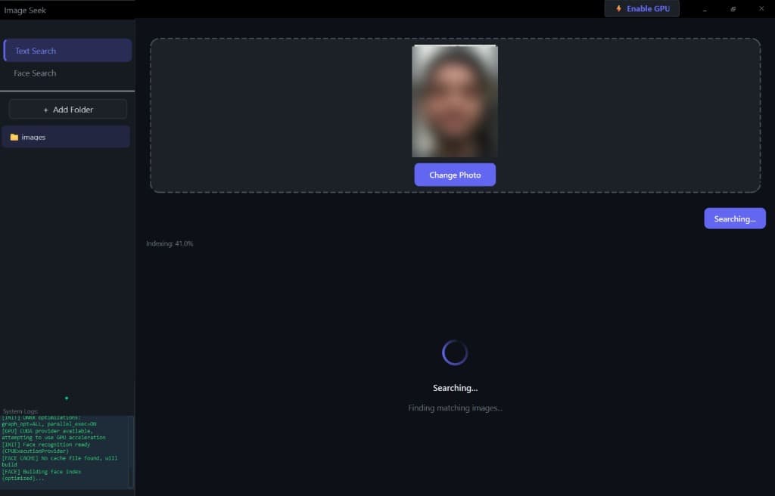Click the folder icon beside images
Viewport: 775px width, 496px height.
point(14,137)
